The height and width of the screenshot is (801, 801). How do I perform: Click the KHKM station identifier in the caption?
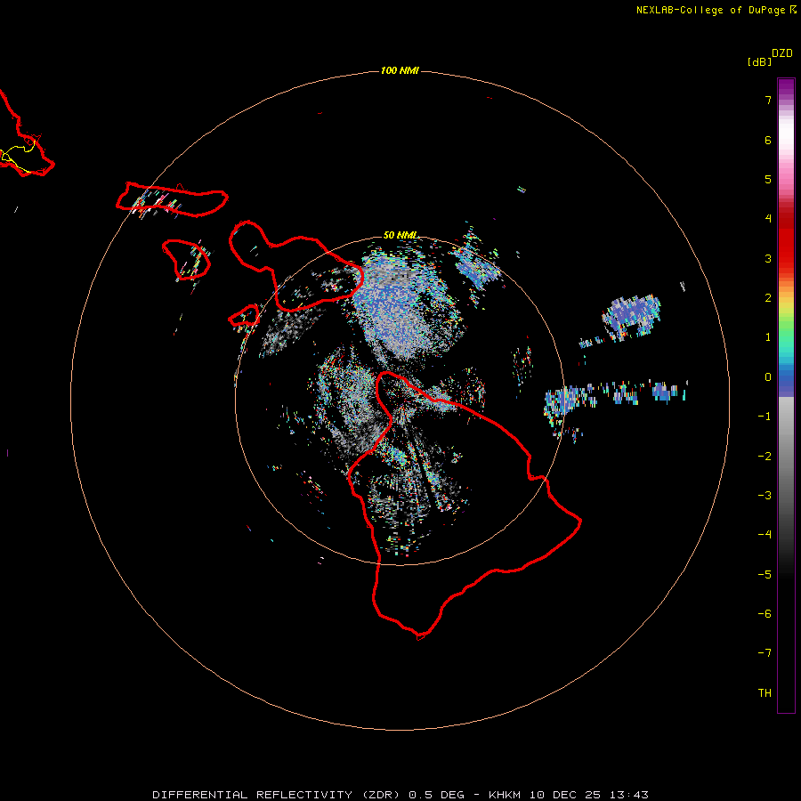pyautogui.click(x=505, y=795)
